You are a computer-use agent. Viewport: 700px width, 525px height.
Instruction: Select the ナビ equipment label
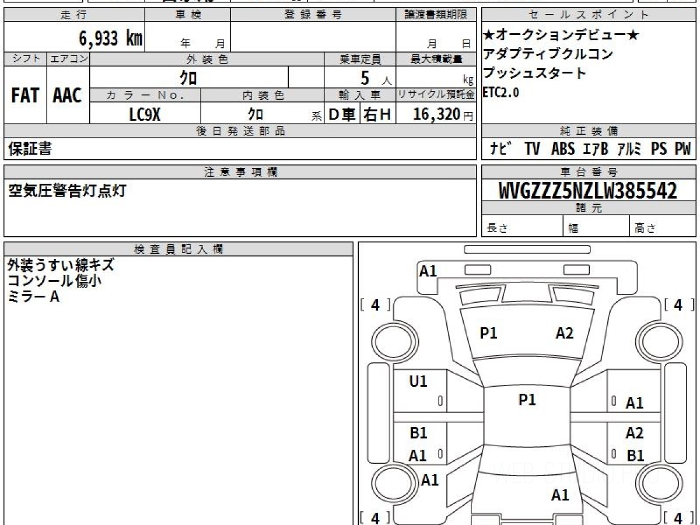point(501,149)
